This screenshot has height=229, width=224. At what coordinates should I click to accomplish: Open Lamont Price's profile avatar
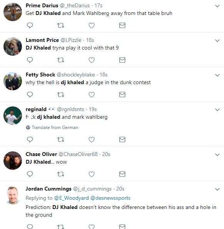tap(13, 46)
